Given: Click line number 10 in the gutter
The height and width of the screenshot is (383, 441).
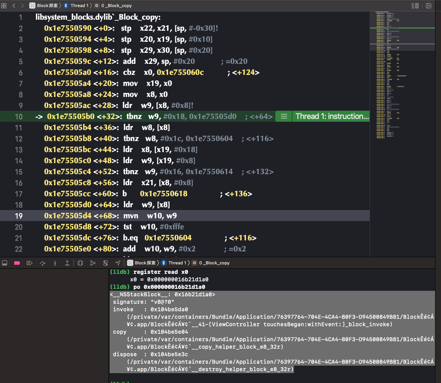Looking at the screenshot, I should click(x=19, y=117).
